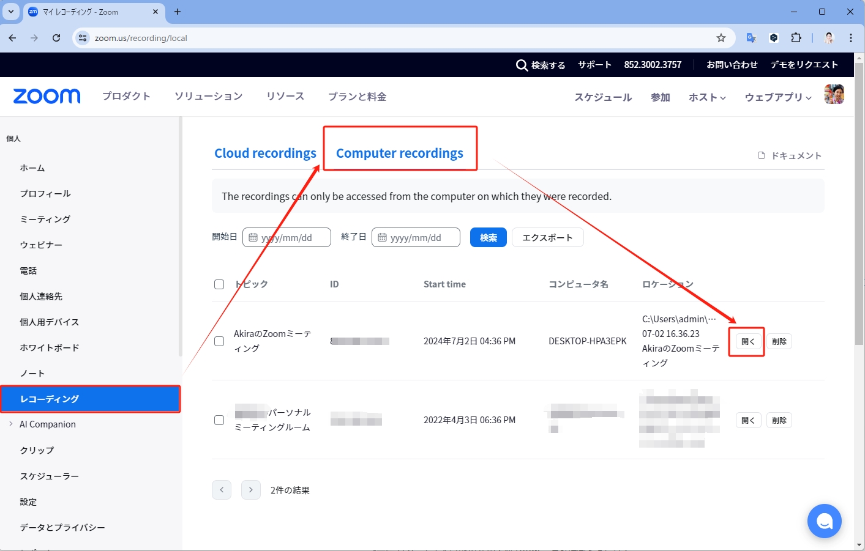Check the box for AkiraのZoomミーティング recording
This screenshot has height=551, width=865.
tap(219, 341)
